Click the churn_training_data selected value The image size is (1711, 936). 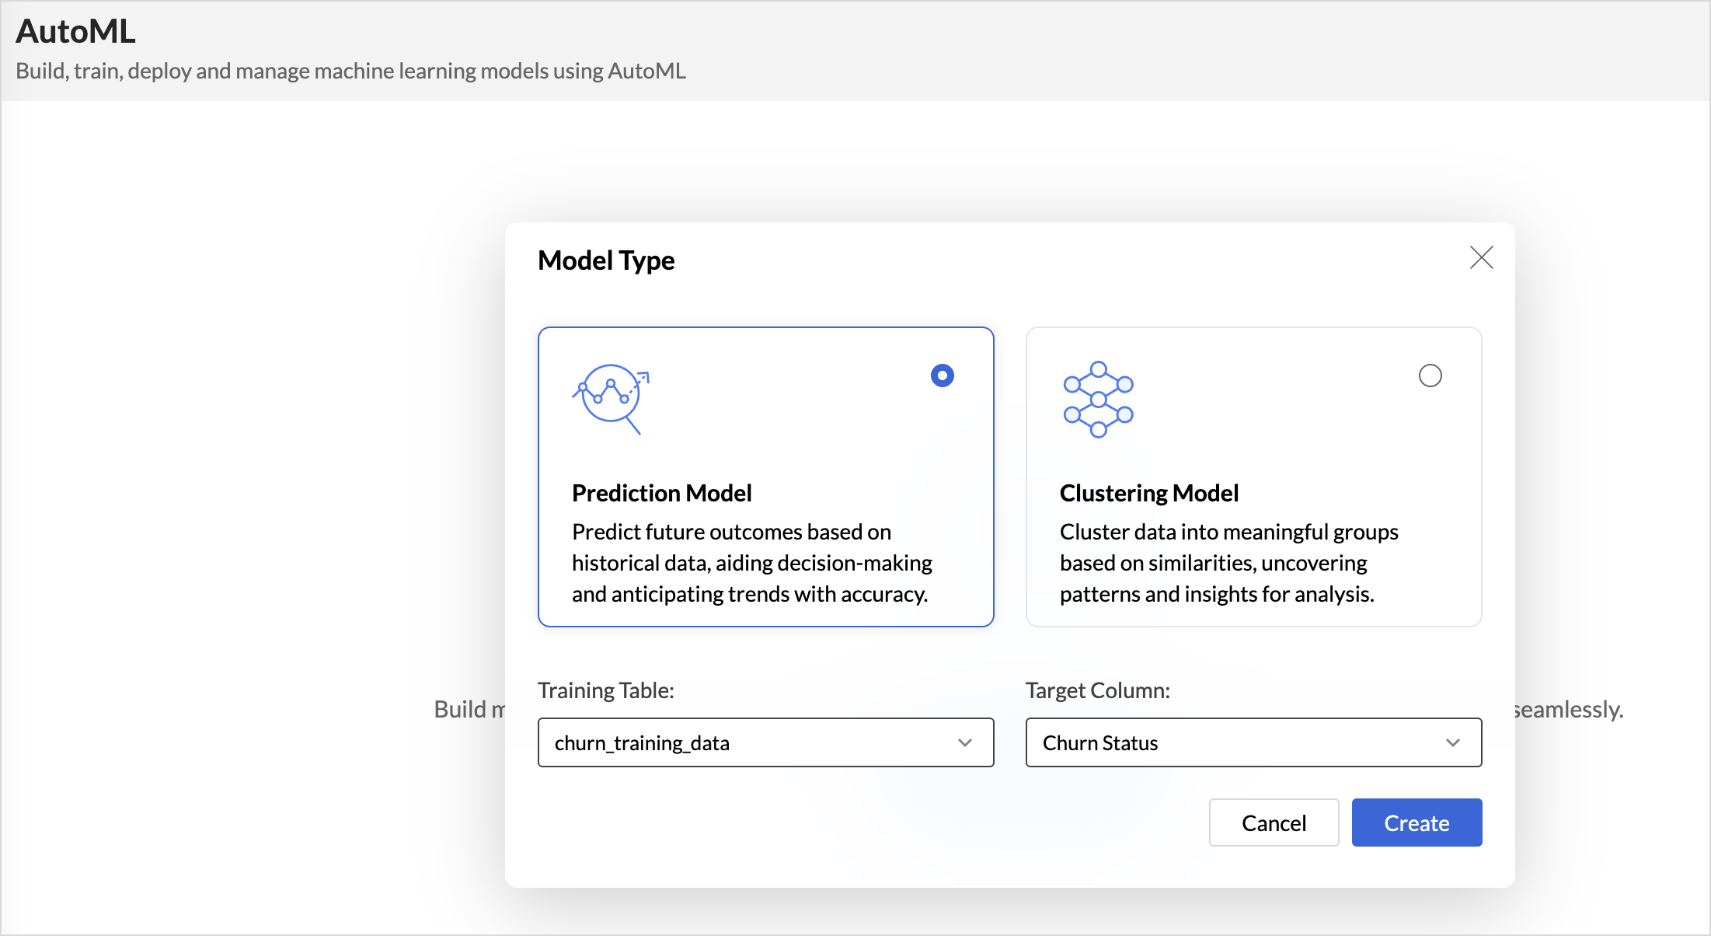point(642,743)
